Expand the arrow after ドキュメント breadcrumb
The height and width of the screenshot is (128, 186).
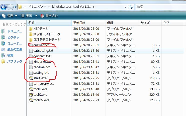click(x=49, y=7)
